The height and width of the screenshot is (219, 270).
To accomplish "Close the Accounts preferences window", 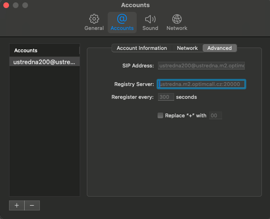I will tap(6, 5).
